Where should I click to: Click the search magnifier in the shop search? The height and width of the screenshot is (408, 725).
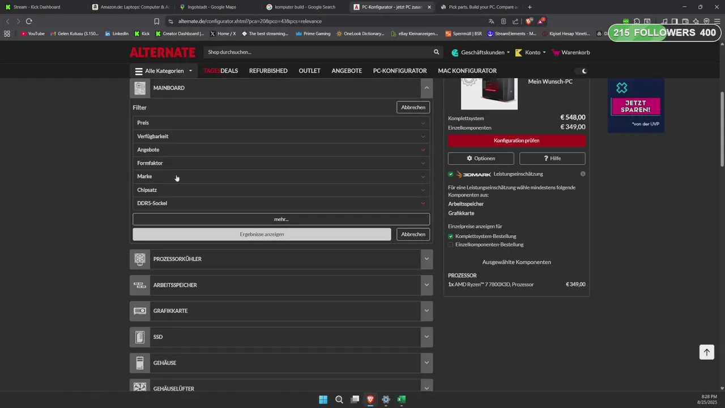[x=436, y=52]
